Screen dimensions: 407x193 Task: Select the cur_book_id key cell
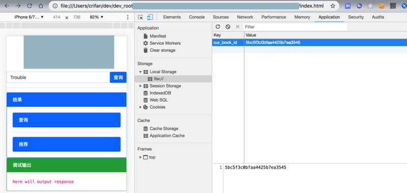pos(228,43)
